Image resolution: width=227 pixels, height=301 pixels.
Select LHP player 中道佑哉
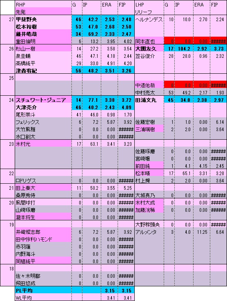[149, 85]
